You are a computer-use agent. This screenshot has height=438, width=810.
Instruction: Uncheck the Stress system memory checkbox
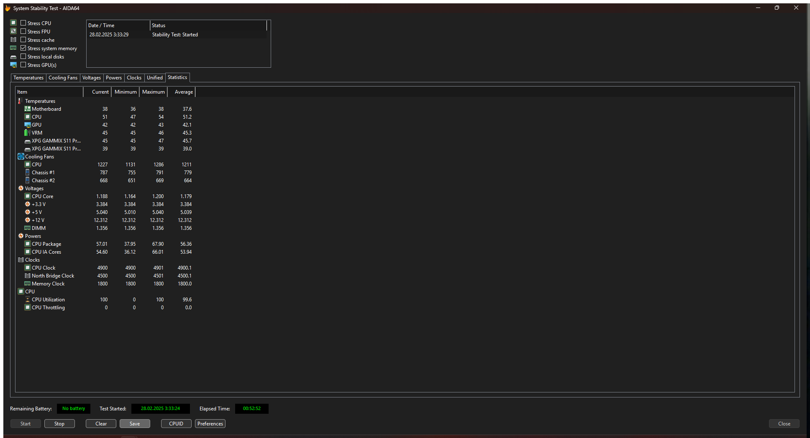[x=23, y=48]
